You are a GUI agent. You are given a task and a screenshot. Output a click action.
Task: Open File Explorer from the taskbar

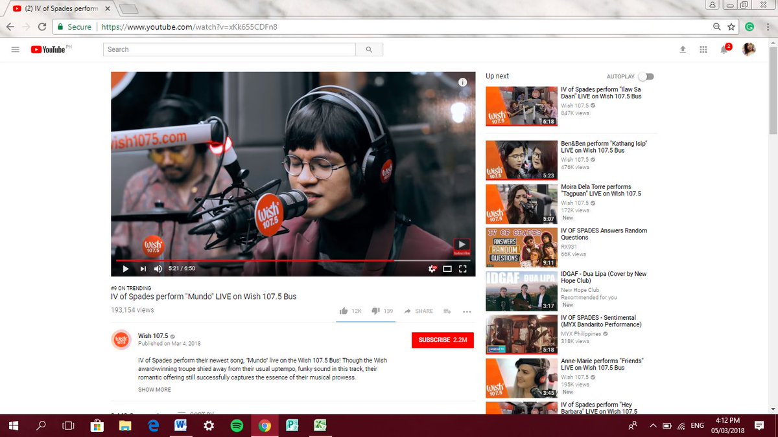point(124,425)
